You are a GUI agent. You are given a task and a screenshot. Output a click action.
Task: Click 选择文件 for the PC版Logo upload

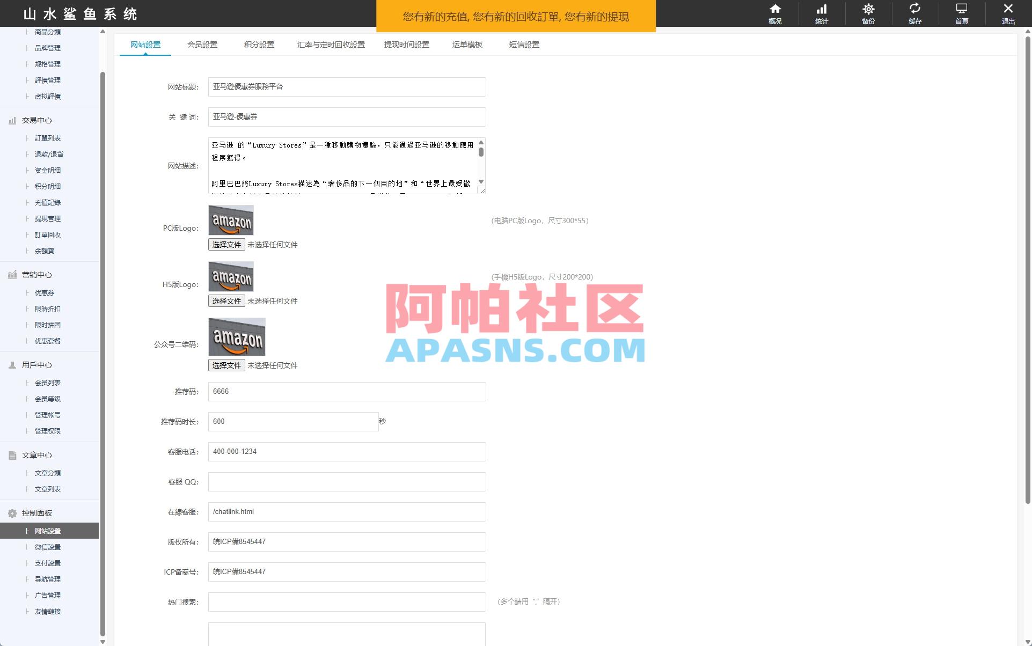[x=226, y=244]
